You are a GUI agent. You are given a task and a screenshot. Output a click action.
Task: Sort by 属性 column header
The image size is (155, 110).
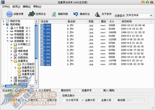coord(103,21)
